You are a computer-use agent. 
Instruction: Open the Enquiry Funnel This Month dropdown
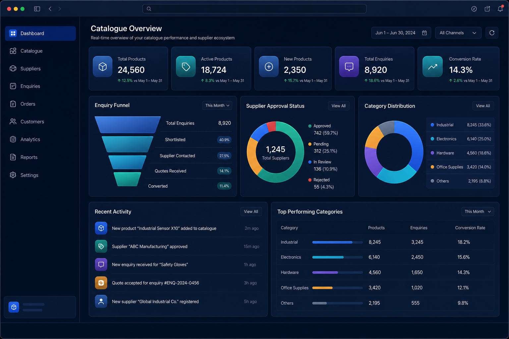tap(217, 105)
